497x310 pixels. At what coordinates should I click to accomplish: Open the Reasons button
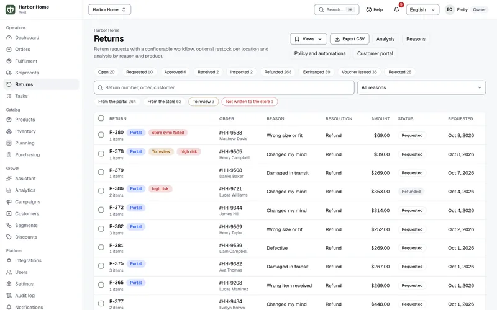[416, 39]
